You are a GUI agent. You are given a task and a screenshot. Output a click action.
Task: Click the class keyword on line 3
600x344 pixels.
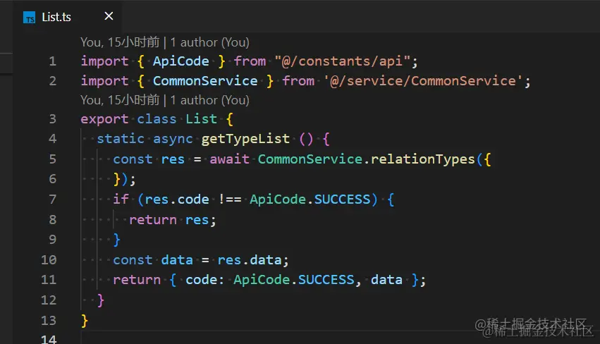tap(157, 119)
